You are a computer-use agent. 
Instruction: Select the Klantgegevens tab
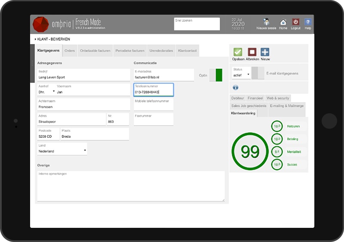point(49,51)
